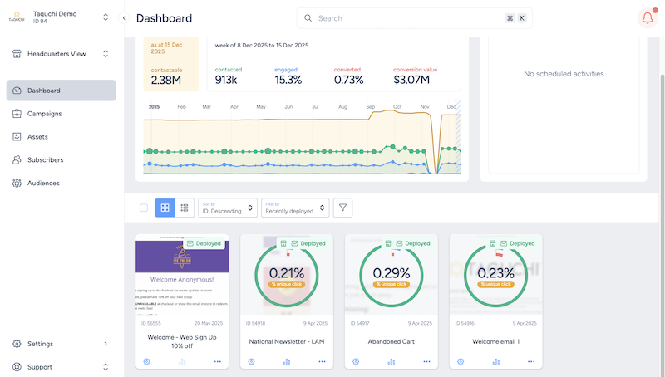The image size is (665, 377).
Task: Click the notification bell icon
Action: pos(647,18)
